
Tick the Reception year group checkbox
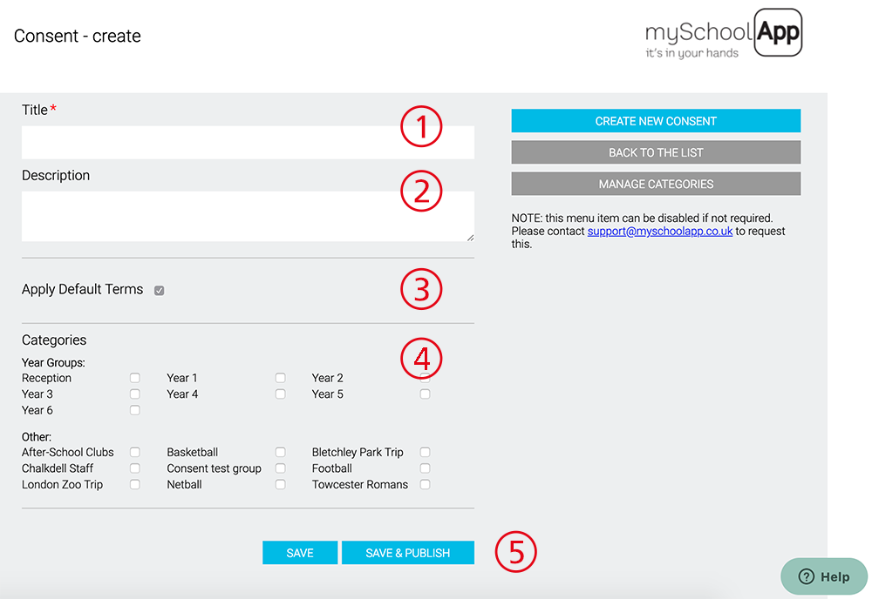pos(135,378)
